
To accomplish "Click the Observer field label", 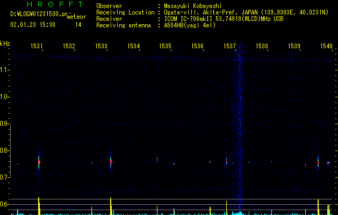I will (x=109, y=6).
